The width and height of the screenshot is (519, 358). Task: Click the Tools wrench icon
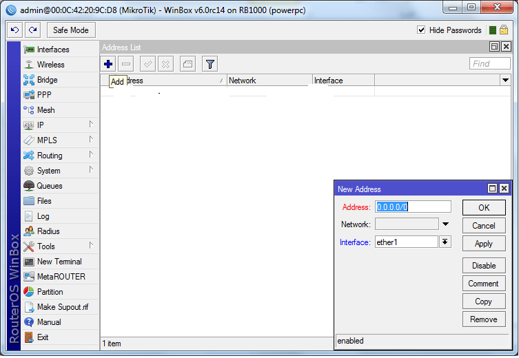coord(29,246)
